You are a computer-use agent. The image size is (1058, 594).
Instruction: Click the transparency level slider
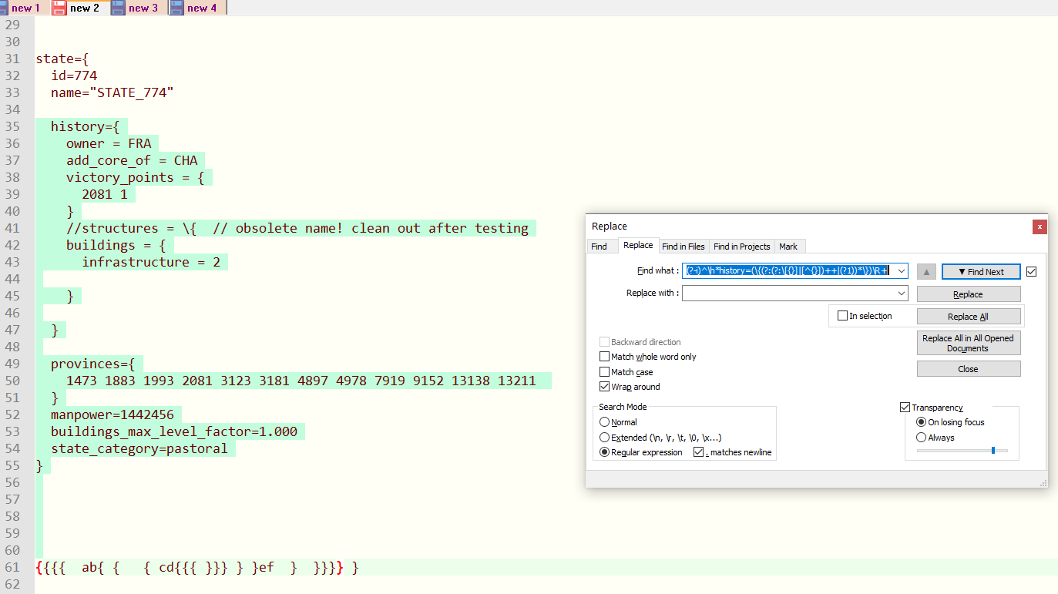pyautogui.click(x=962, y=450)
